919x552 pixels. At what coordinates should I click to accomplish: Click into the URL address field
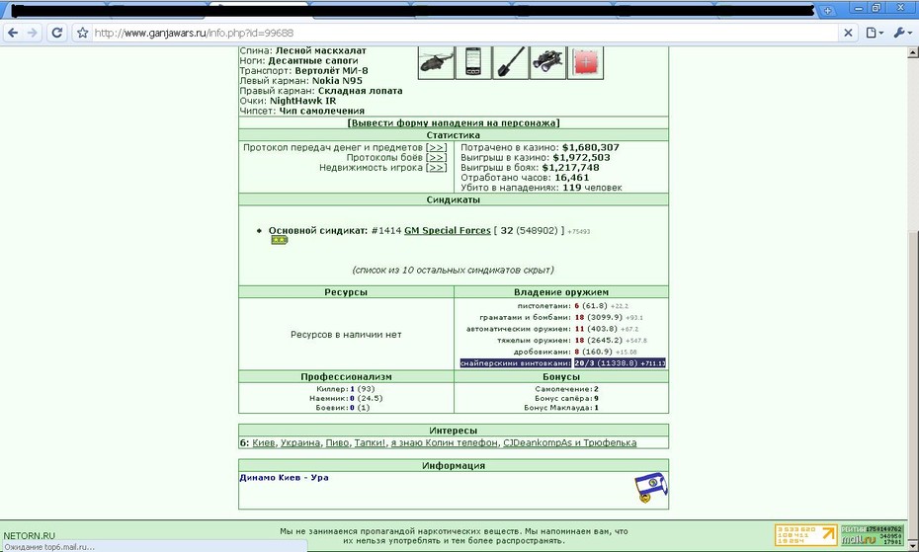463,33
